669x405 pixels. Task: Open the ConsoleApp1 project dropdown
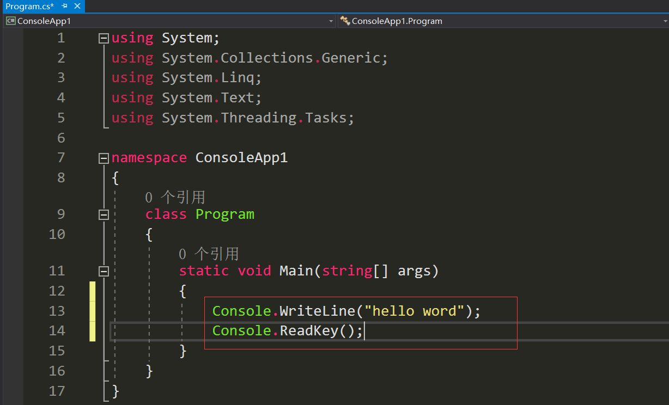coord(170,21)
